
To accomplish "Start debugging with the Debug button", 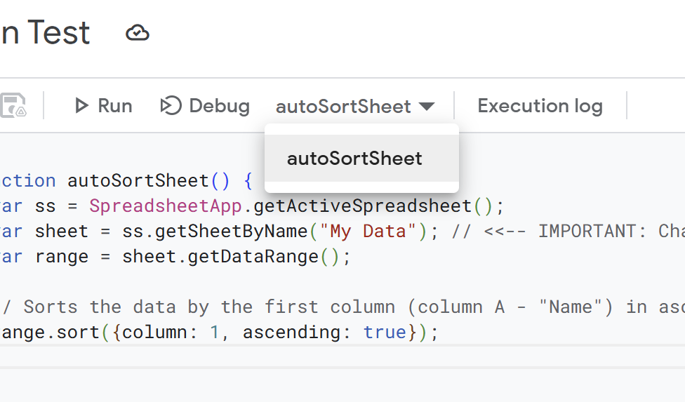I will click(x=205, y=106).
